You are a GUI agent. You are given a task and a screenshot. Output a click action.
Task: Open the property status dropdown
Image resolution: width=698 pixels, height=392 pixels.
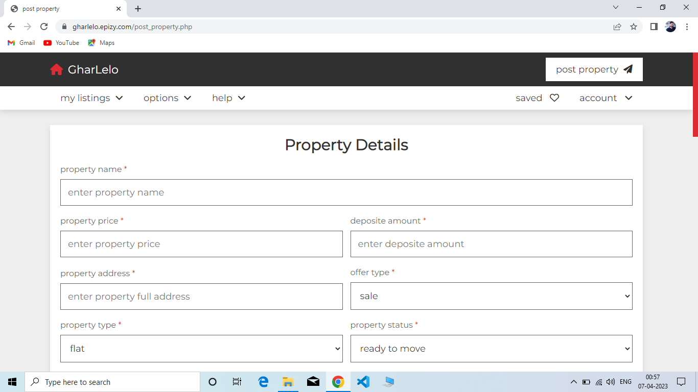(492, 349)
